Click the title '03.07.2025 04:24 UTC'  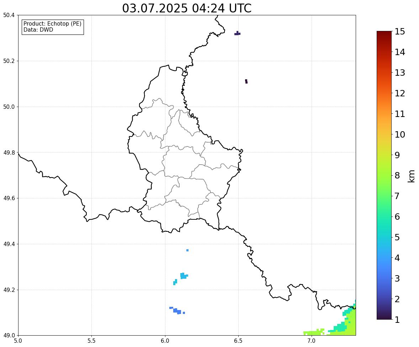[187, 8]
